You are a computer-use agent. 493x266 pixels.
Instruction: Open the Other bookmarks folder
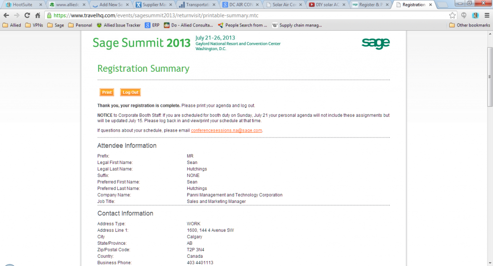coord(469,25)
